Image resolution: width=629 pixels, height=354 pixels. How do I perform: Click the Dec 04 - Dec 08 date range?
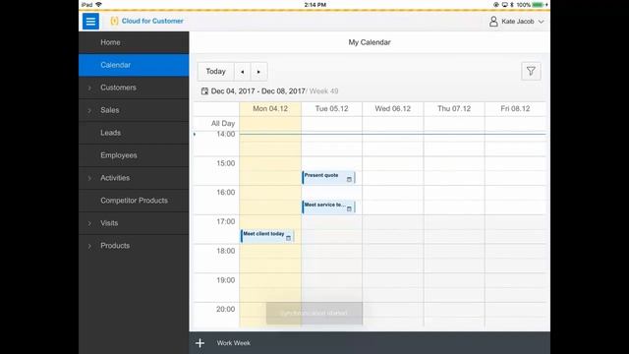coord(257,91)
